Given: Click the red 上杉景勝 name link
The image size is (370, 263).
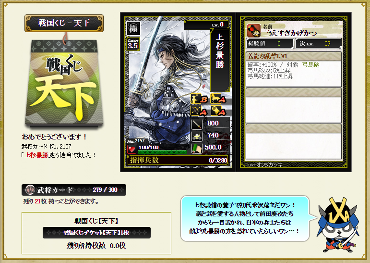Looking at the screenshot, I should [36, 155].
